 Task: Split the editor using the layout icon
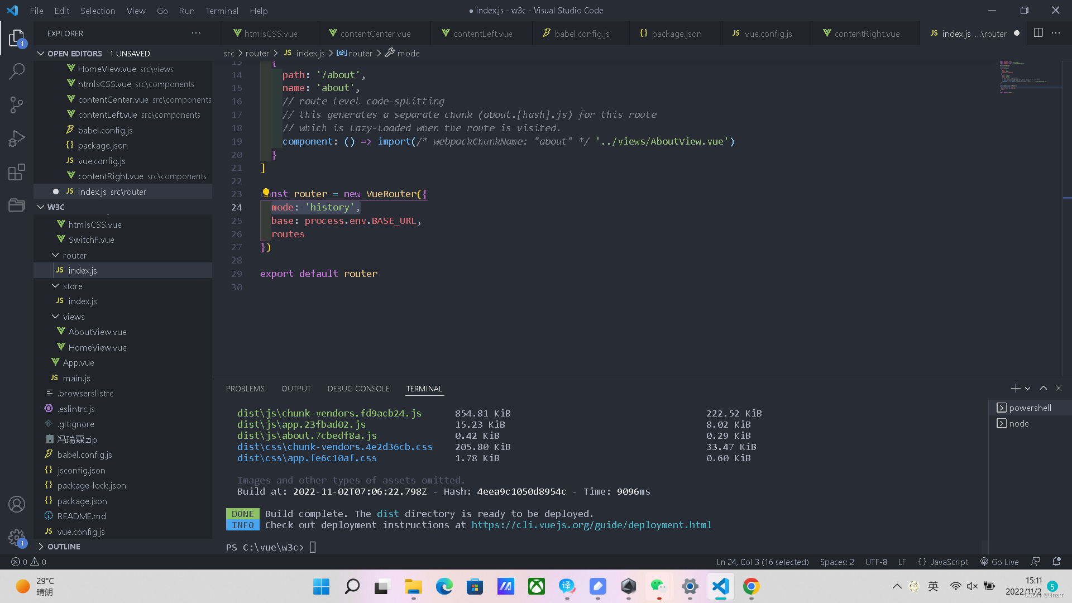click(x=1038, y=33)
